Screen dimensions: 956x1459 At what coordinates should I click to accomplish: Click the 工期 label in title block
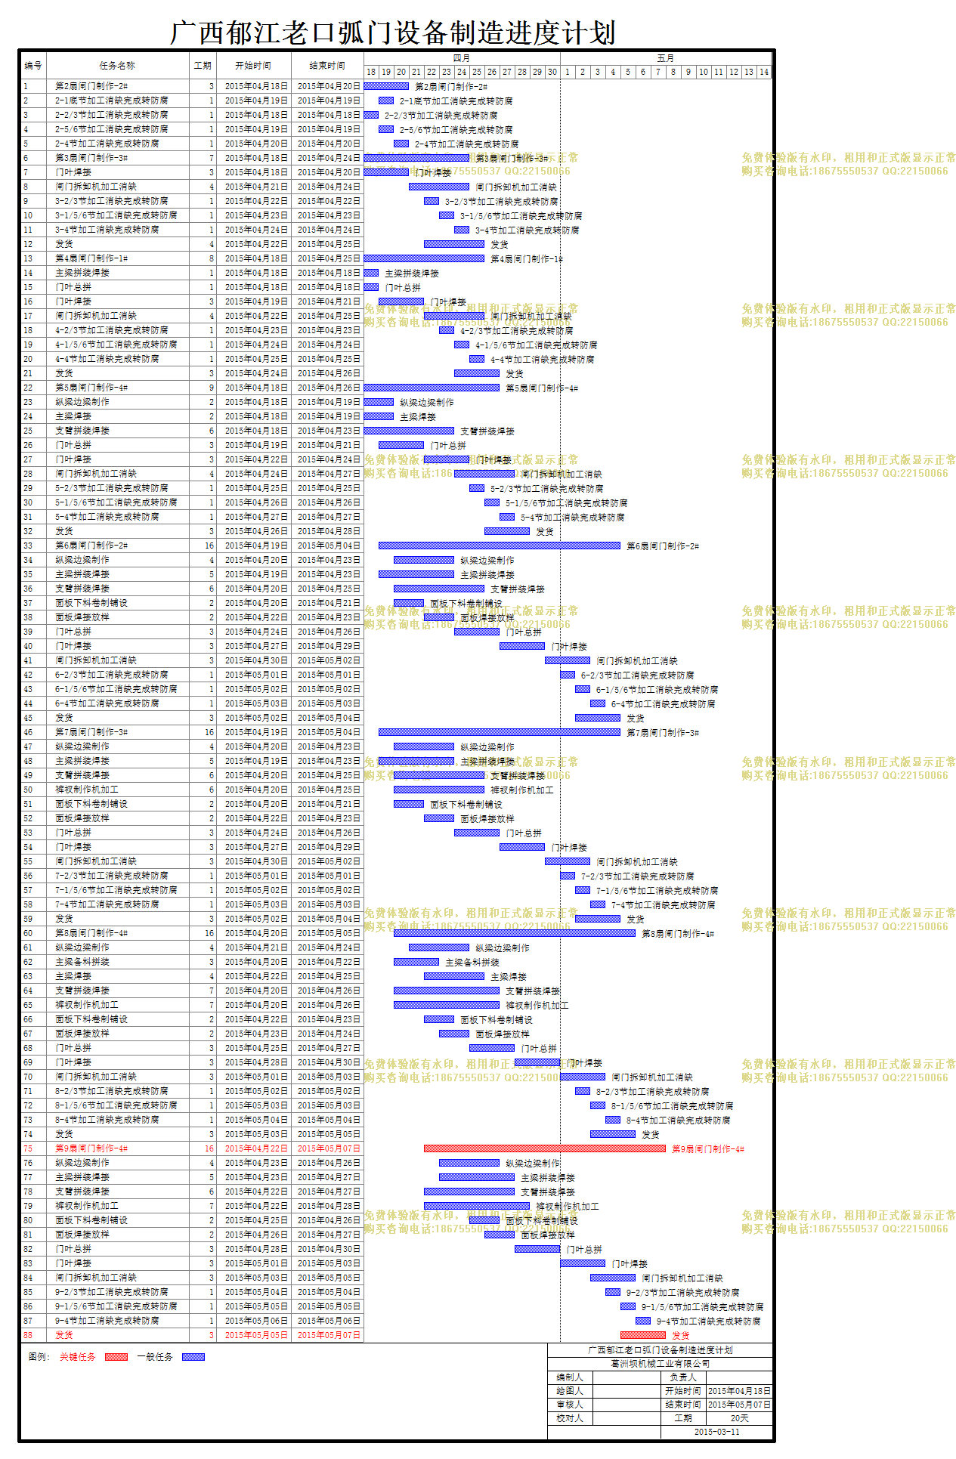[683, 1418]
